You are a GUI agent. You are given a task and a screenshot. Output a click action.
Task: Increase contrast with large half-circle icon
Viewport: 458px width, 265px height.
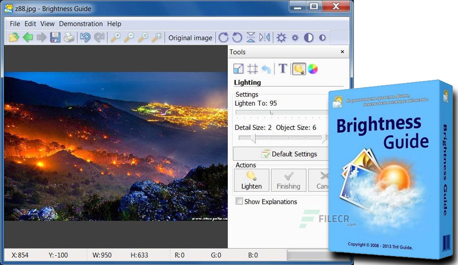309,38
